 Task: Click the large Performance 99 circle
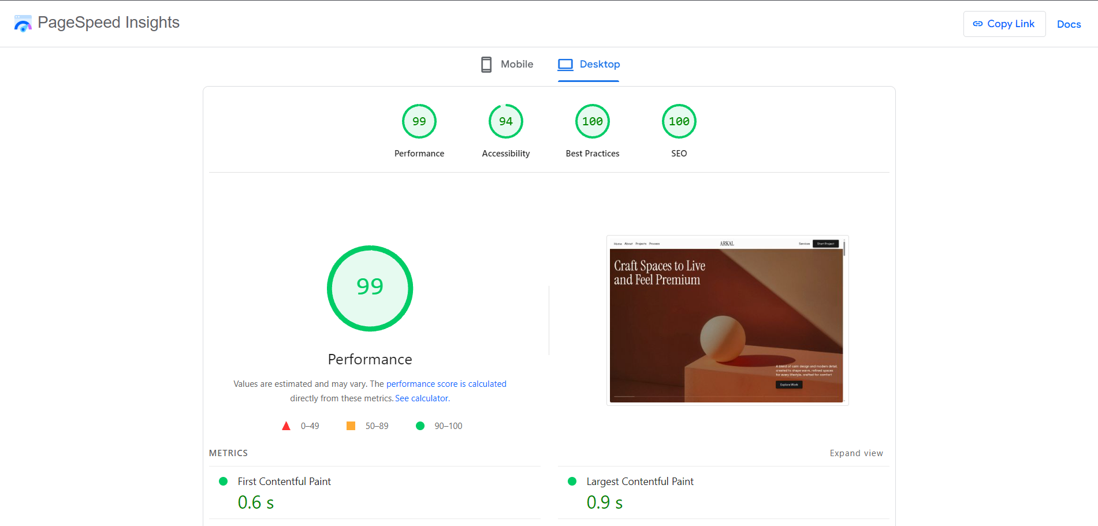(370, 288)
